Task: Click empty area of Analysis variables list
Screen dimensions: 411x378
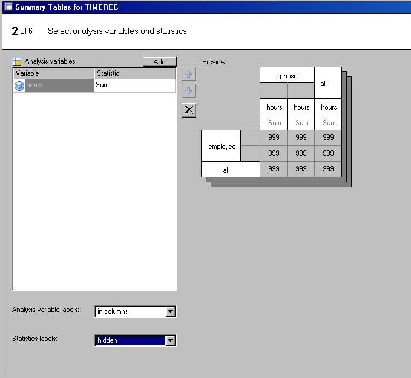Action: pos(94,194)
